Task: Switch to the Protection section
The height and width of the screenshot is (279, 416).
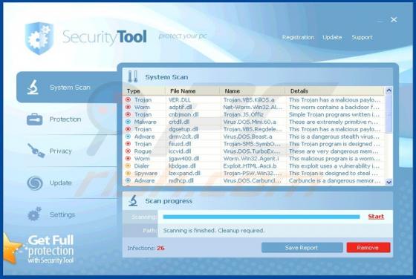Action: click(65, 119)
